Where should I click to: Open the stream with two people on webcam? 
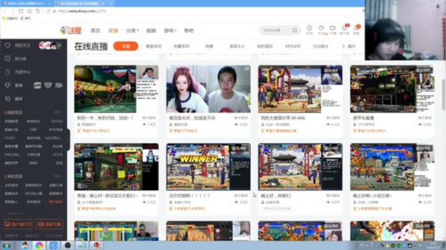[208, 89]
